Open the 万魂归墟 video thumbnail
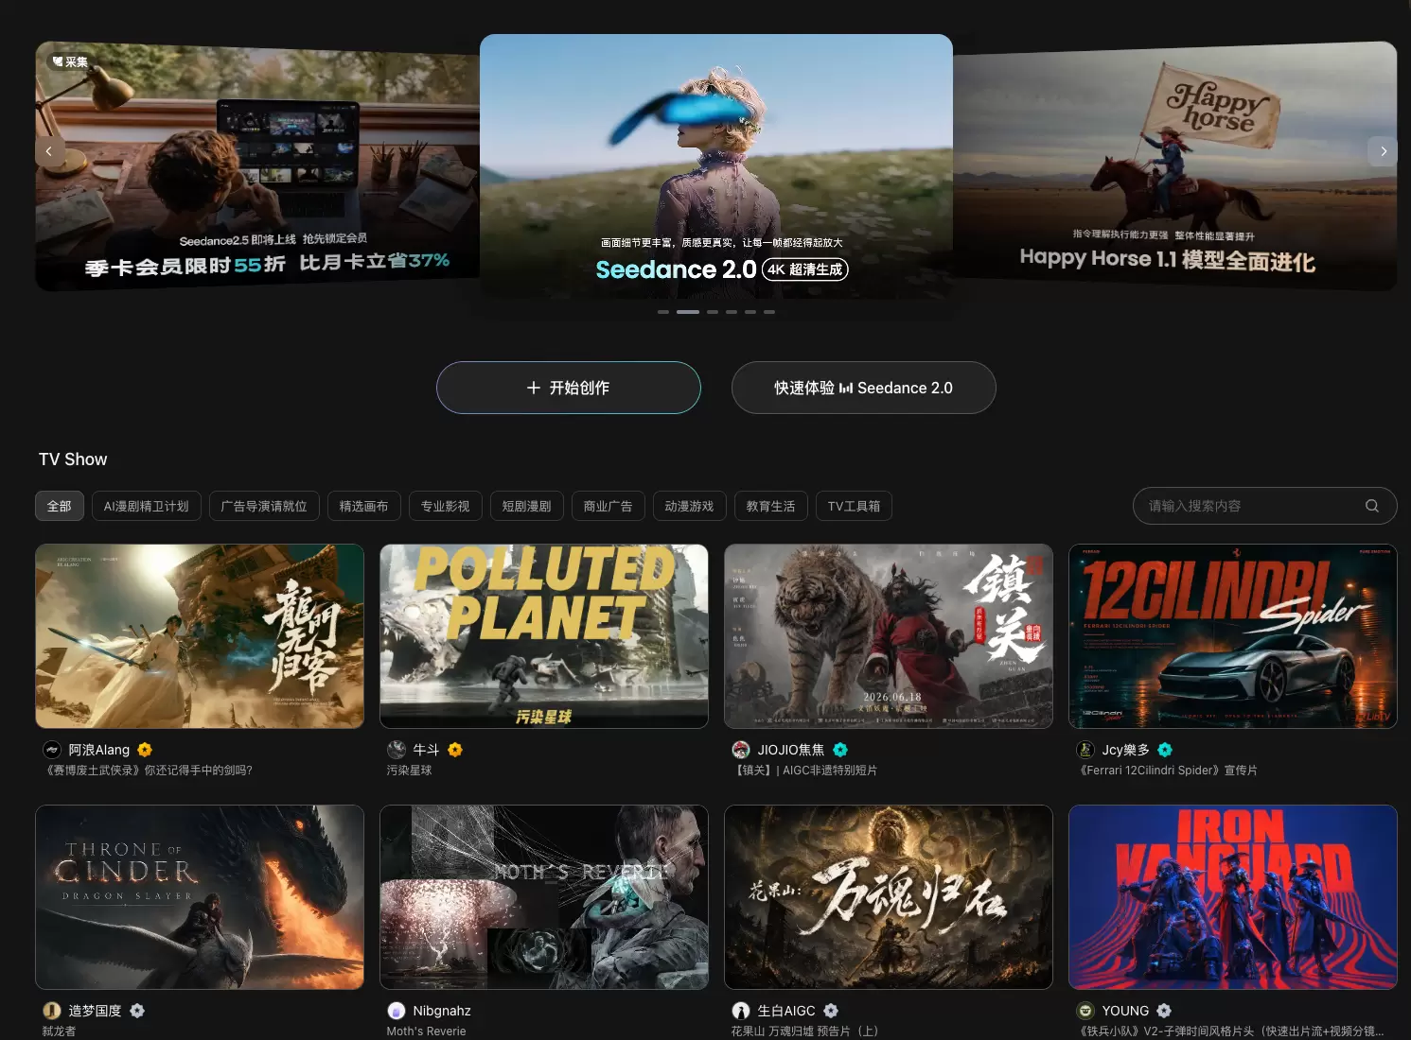The height and width of the screenshot is (1040, 1411). click(x=889, y=897)
